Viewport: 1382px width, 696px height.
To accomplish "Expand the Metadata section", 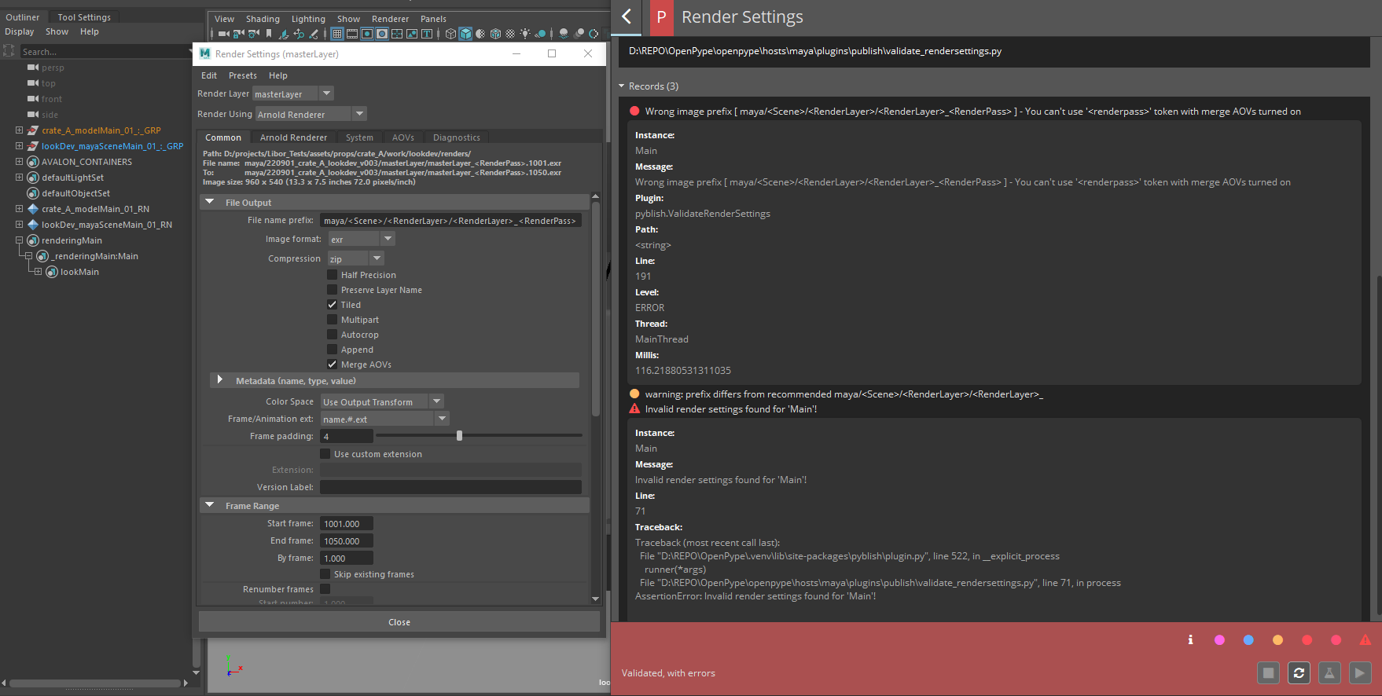I will (220, 380).
